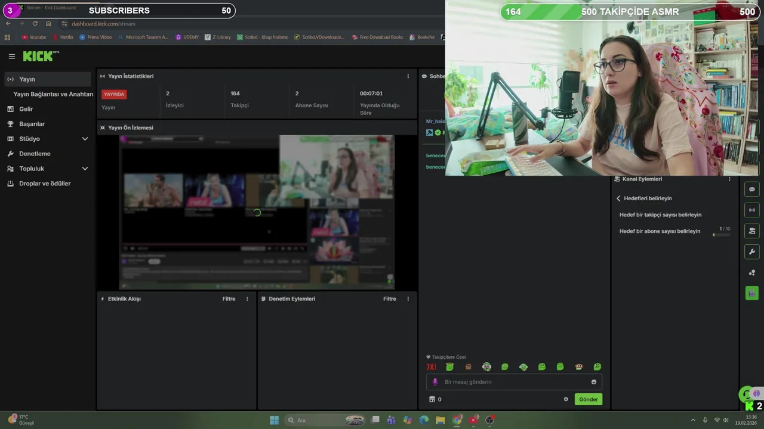Open the UDEMY bookmark

pos(187,37)
